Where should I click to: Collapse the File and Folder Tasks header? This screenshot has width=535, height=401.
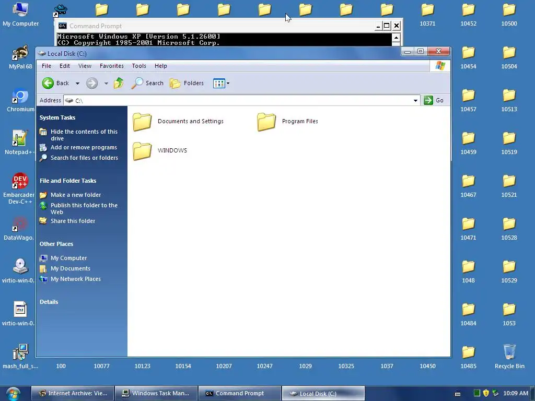pyautogui.click(x=68, y=181)
